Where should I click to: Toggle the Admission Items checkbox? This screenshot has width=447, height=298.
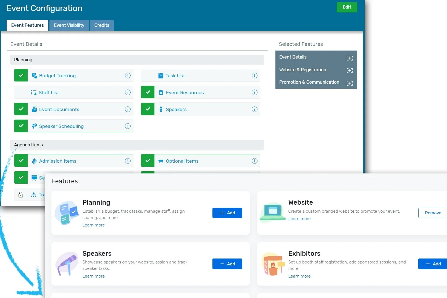(x=21, y=160)
